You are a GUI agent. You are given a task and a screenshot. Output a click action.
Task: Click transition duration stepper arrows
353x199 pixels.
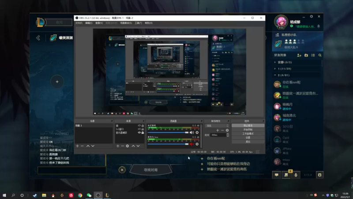coord(228,135)
